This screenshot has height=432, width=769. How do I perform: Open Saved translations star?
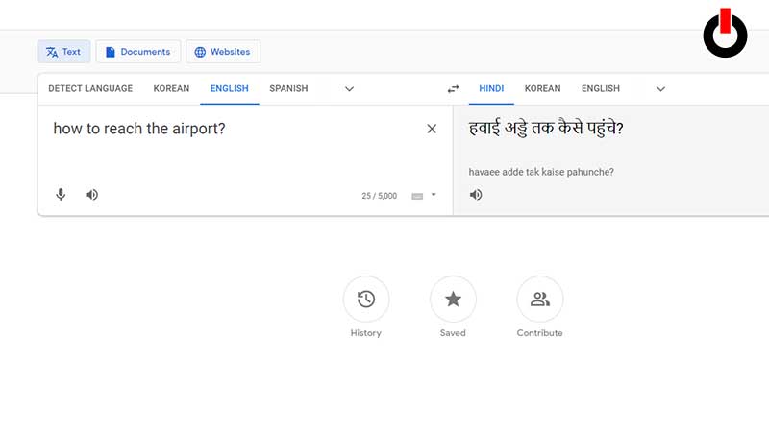click(453, 300)
